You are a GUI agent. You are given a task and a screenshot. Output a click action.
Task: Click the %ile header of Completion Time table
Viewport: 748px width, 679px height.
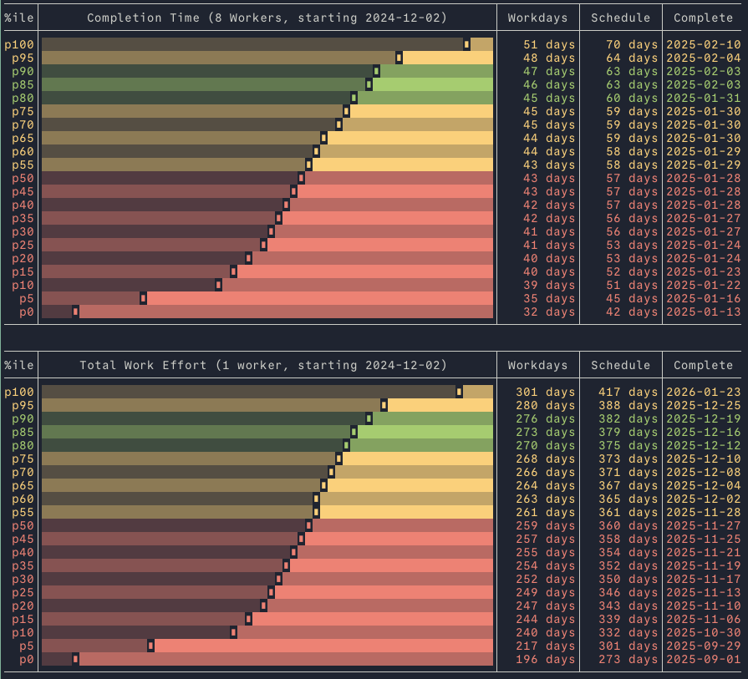pos(19,18)
